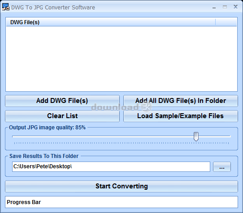Click the column header divider on right
The width and height of the screenshot is (243, 213).
pyautogui.click(x=215, y=22)
